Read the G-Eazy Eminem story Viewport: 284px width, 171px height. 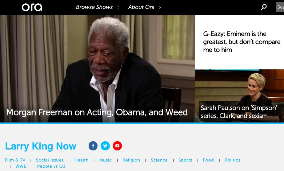click(242, 42)
